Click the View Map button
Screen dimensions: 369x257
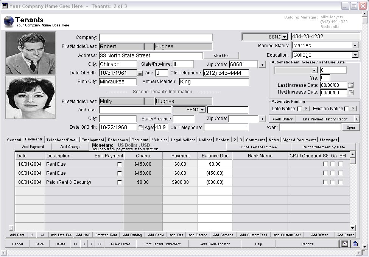(x=221, y=55)
